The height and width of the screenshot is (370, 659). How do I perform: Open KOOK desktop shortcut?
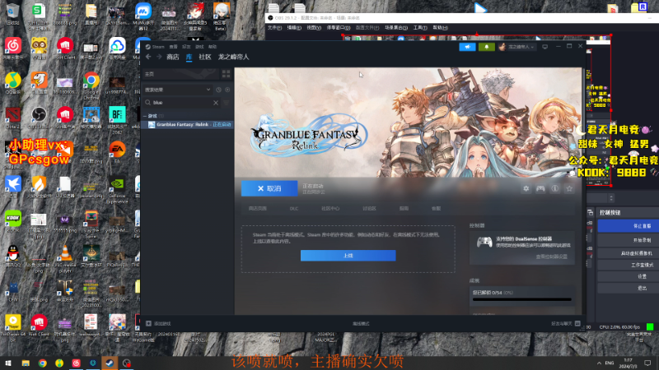13,221
